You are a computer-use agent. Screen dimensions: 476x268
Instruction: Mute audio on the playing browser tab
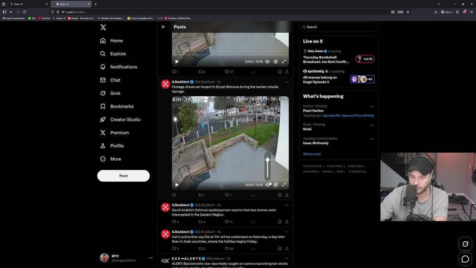point(58,4)
